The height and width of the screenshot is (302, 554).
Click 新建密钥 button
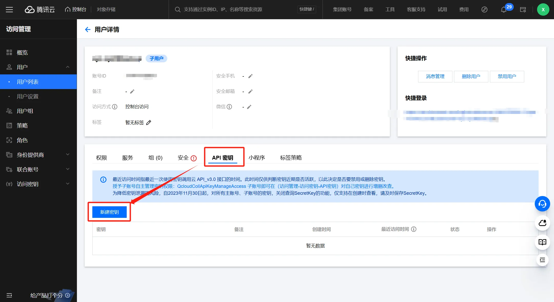pyautogui.click(x=110, y=212)
